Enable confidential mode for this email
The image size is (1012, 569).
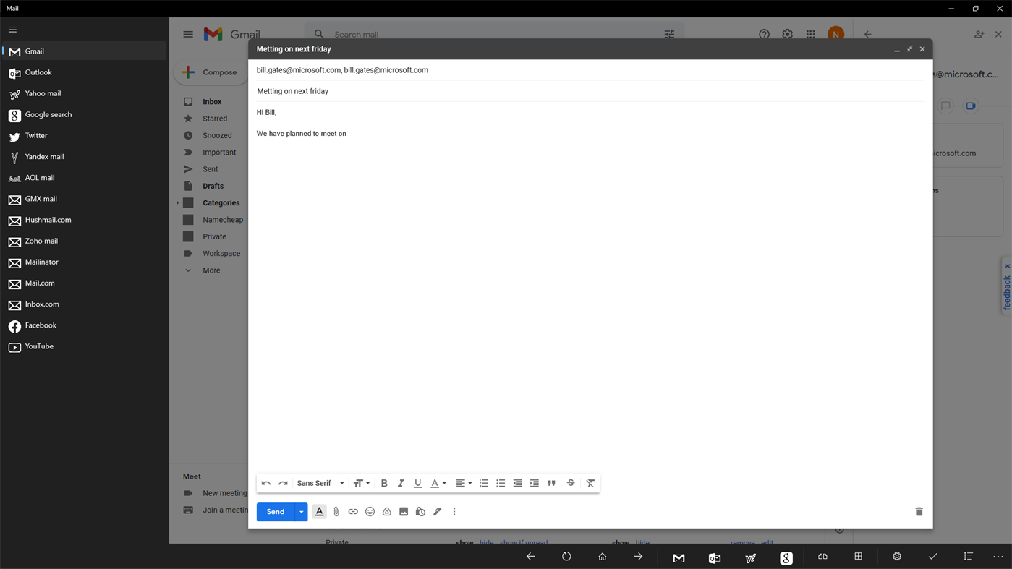point(420,511)
